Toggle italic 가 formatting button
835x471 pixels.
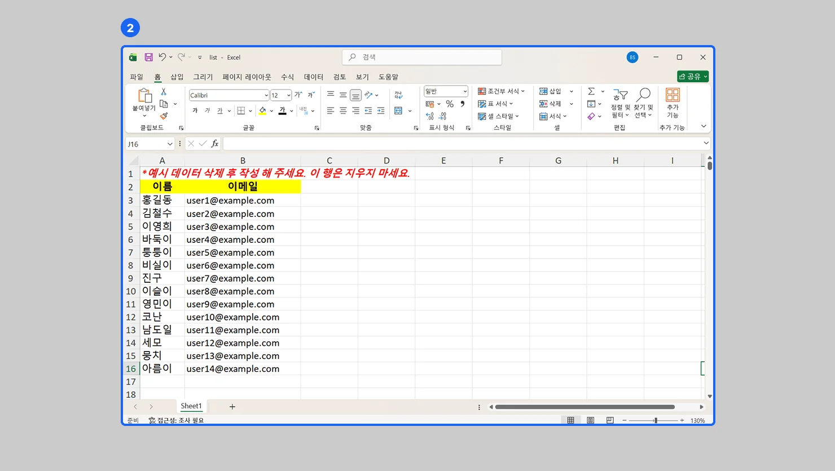208,111
